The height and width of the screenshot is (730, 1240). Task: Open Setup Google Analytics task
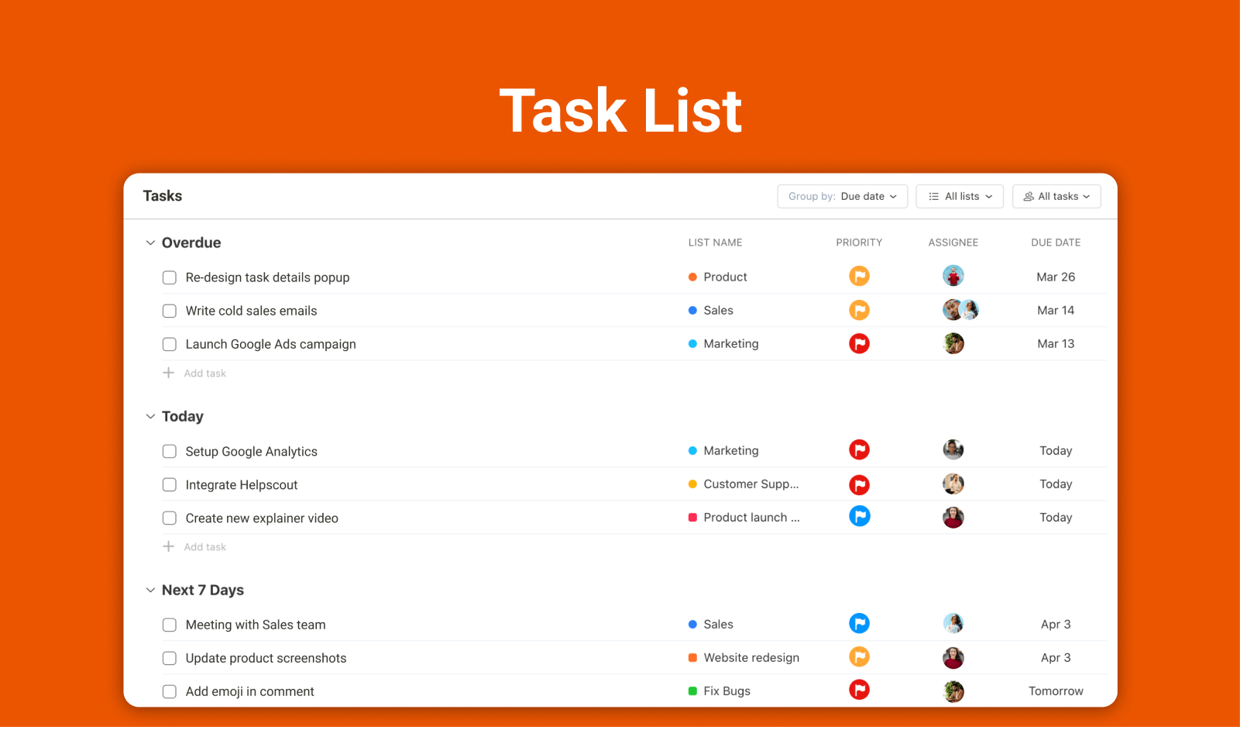pyautogui.click(x=251, y=451)
